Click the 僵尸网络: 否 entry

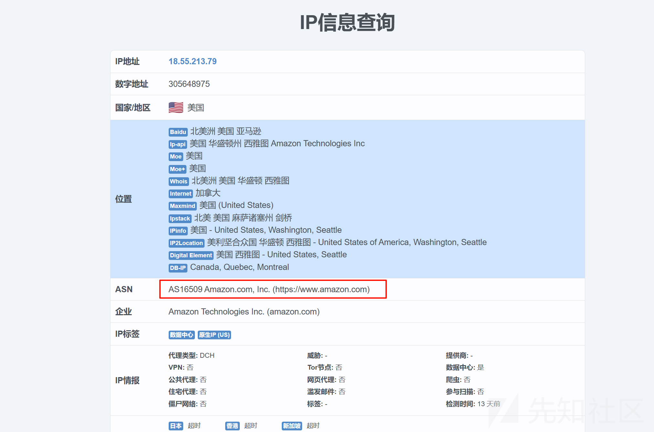187,404
